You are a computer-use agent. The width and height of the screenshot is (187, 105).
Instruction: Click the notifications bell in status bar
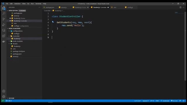tap(184, 101)
